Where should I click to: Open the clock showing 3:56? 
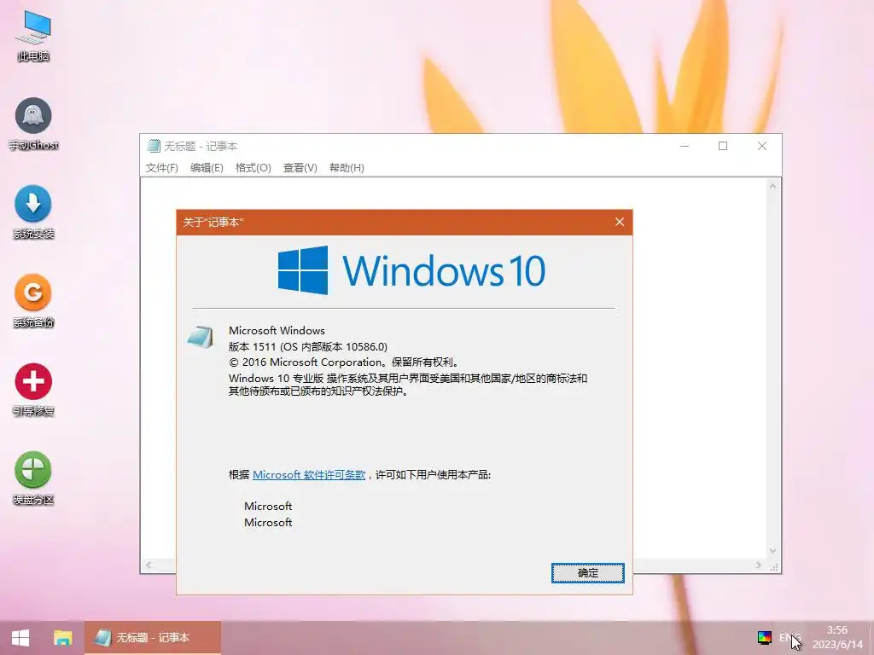837,630
